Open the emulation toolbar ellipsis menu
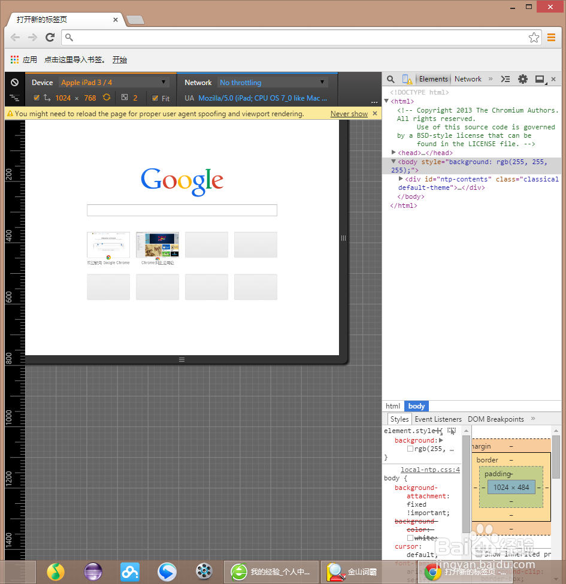The height and width of the screenshot is (584, 566). tap(374, 102)
